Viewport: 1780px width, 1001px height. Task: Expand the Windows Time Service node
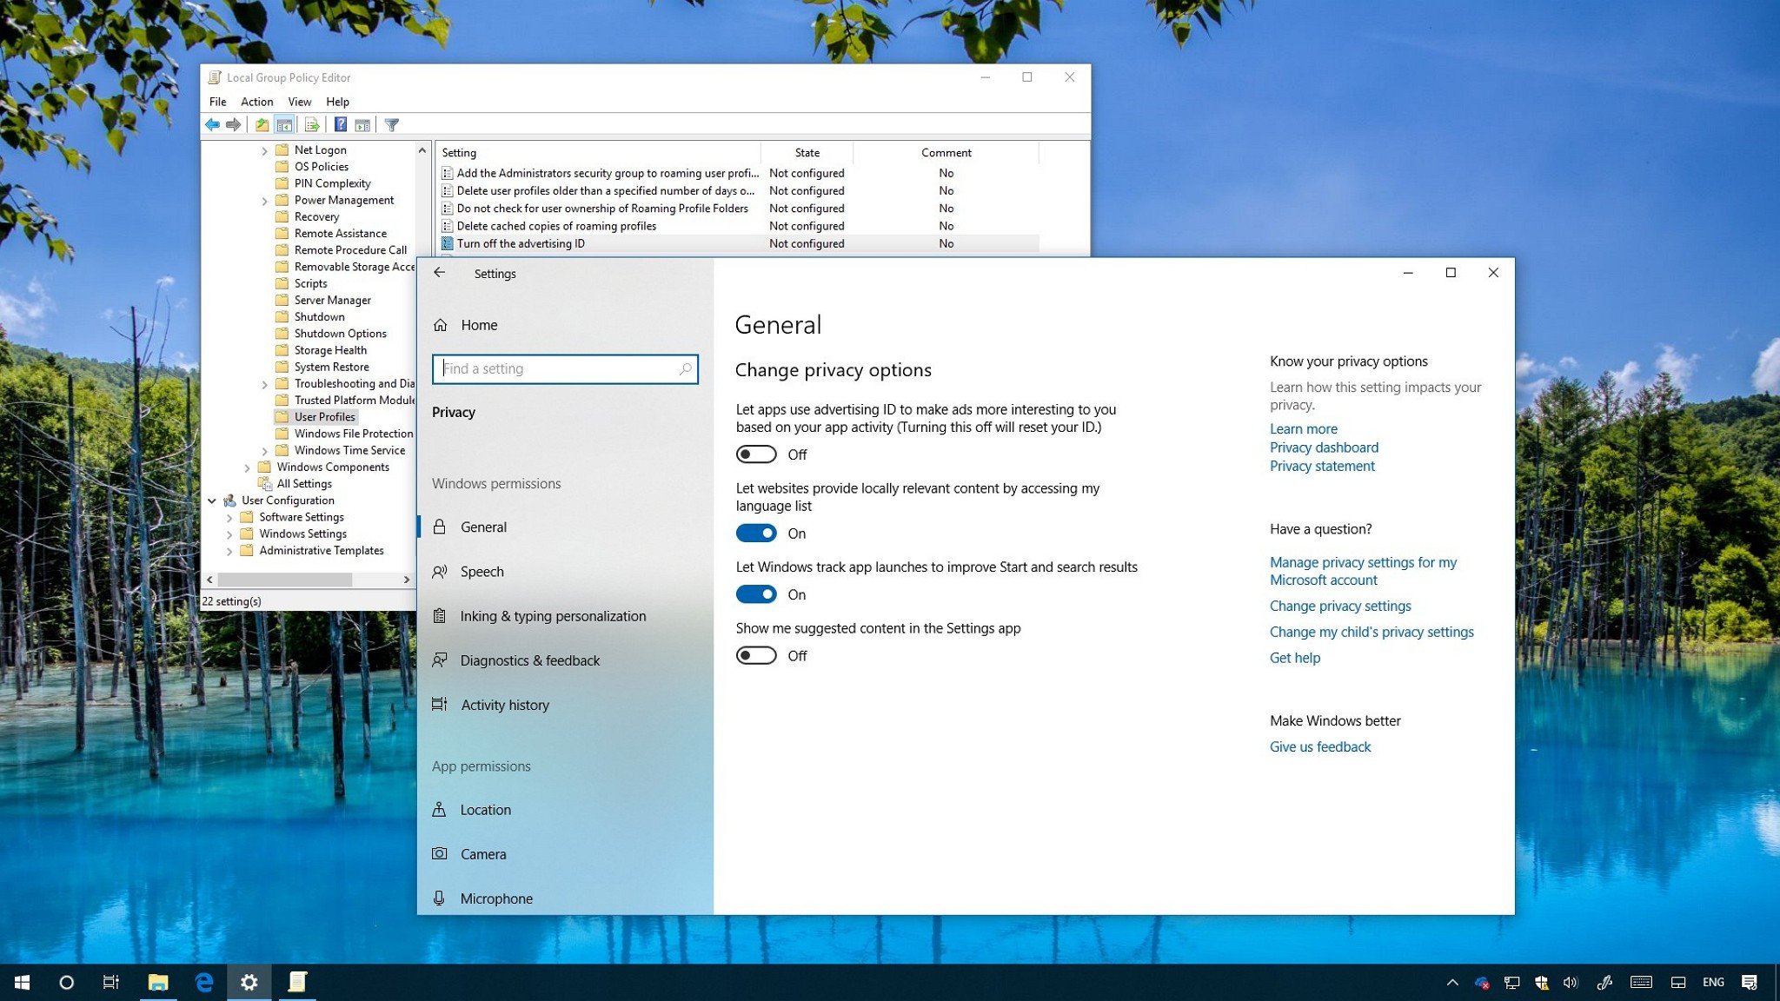(264, 451)
